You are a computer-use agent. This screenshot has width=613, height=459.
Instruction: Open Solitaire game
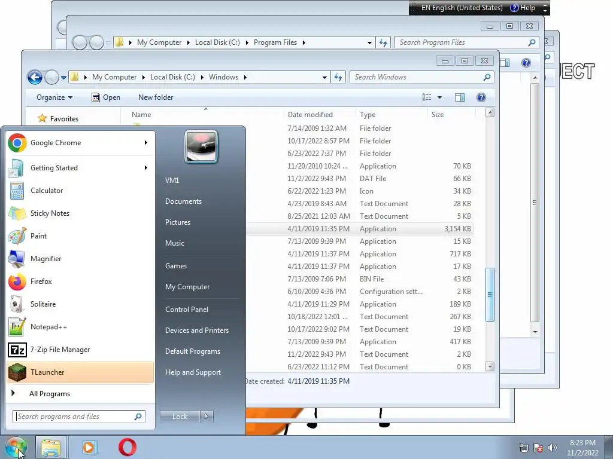click(80, 304)
